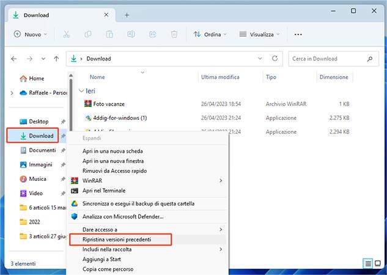The image size is (387, 275).
Task: Open the 2022 folder in sidebar
Action: (x=29, y=222)
